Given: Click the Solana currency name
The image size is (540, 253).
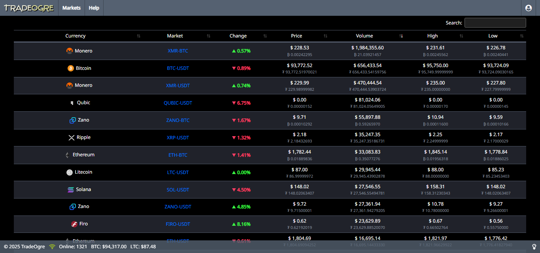Looking at the screenshot, I should tap(83, 189).
